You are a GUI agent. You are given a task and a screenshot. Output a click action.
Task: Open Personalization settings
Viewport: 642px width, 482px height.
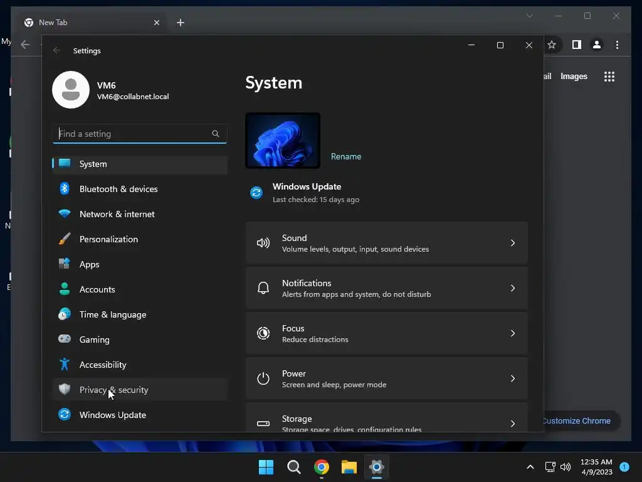pyautogui.click(x=140, y=239)
